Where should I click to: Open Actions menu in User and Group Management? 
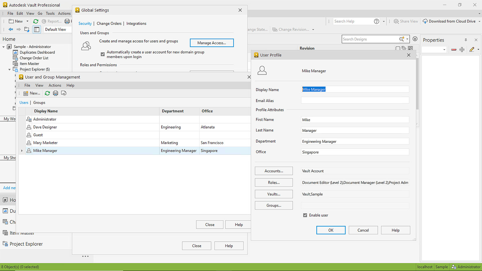point(55,85)
